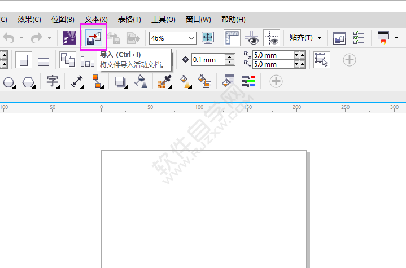Open the Redo history dropdown arrow
The width and height of the screenshot is (406, 268).
(x=49, y=38)
